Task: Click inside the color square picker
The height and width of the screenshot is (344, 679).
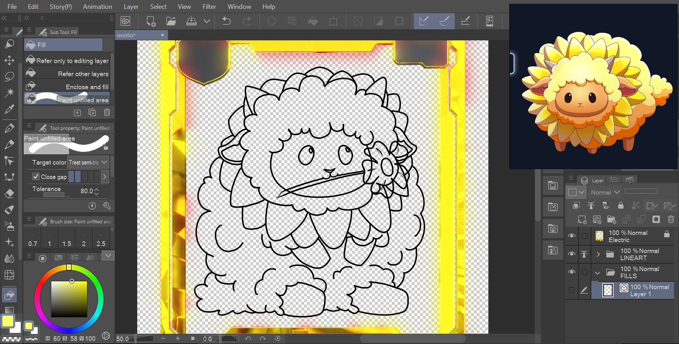Action: (69, 299)
